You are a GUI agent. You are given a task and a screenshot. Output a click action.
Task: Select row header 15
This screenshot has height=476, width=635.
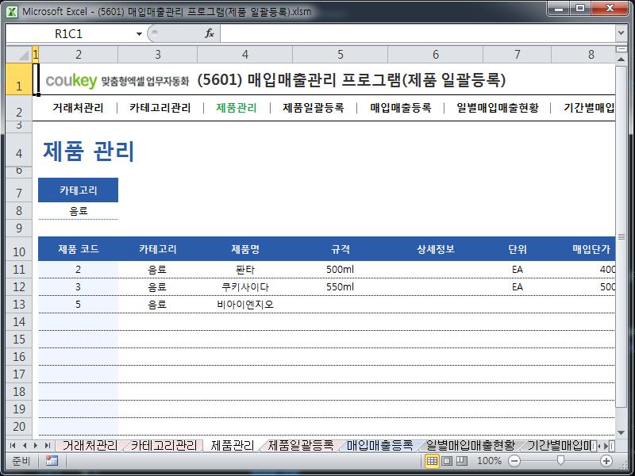(19, 340)
